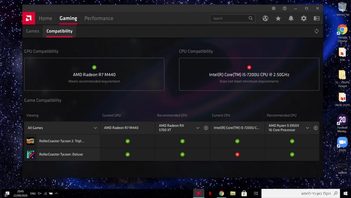351x198 pixels.
Task: Click red X on Intel Core i5-7200U card
Action: point(249,67)
